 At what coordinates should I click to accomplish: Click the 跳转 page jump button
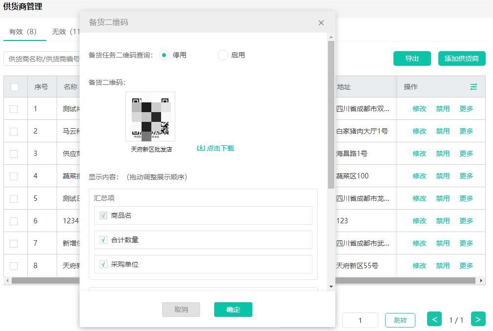pyautogui.click(x=400, y=319)
